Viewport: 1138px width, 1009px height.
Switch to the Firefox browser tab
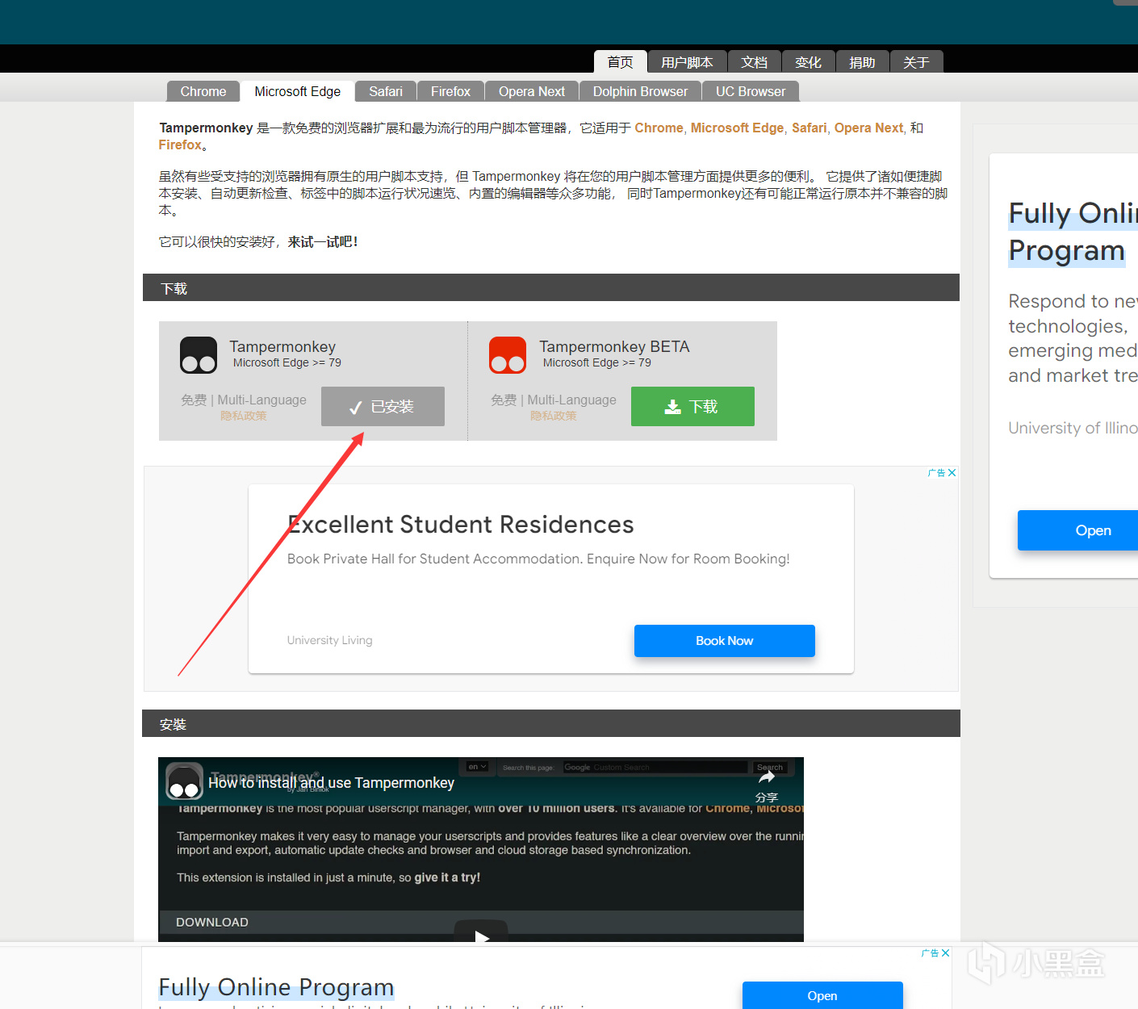[x=450, y=91]
